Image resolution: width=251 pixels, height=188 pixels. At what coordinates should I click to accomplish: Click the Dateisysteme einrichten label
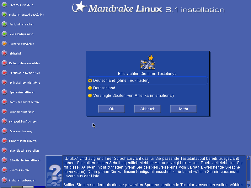[25, 63]
